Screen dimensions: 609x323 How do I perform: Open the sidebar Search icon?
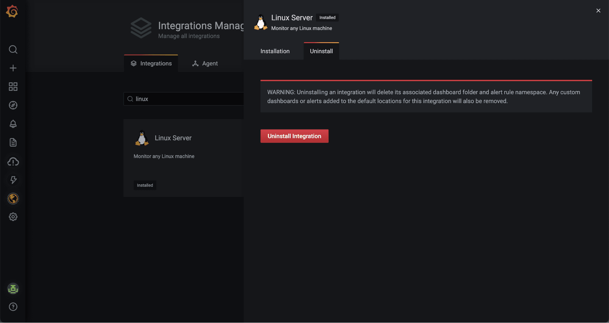13,49
